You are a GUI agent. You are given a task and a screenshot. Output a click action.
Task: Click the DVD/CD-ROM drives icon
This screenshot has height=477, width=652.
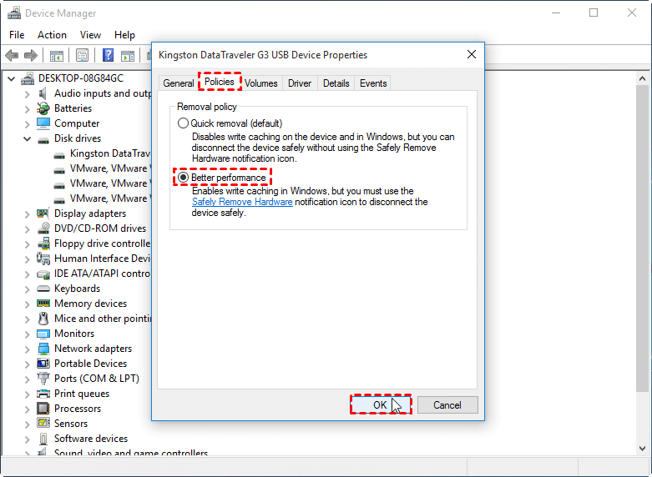pyautogui.click(x=43, y=228)
